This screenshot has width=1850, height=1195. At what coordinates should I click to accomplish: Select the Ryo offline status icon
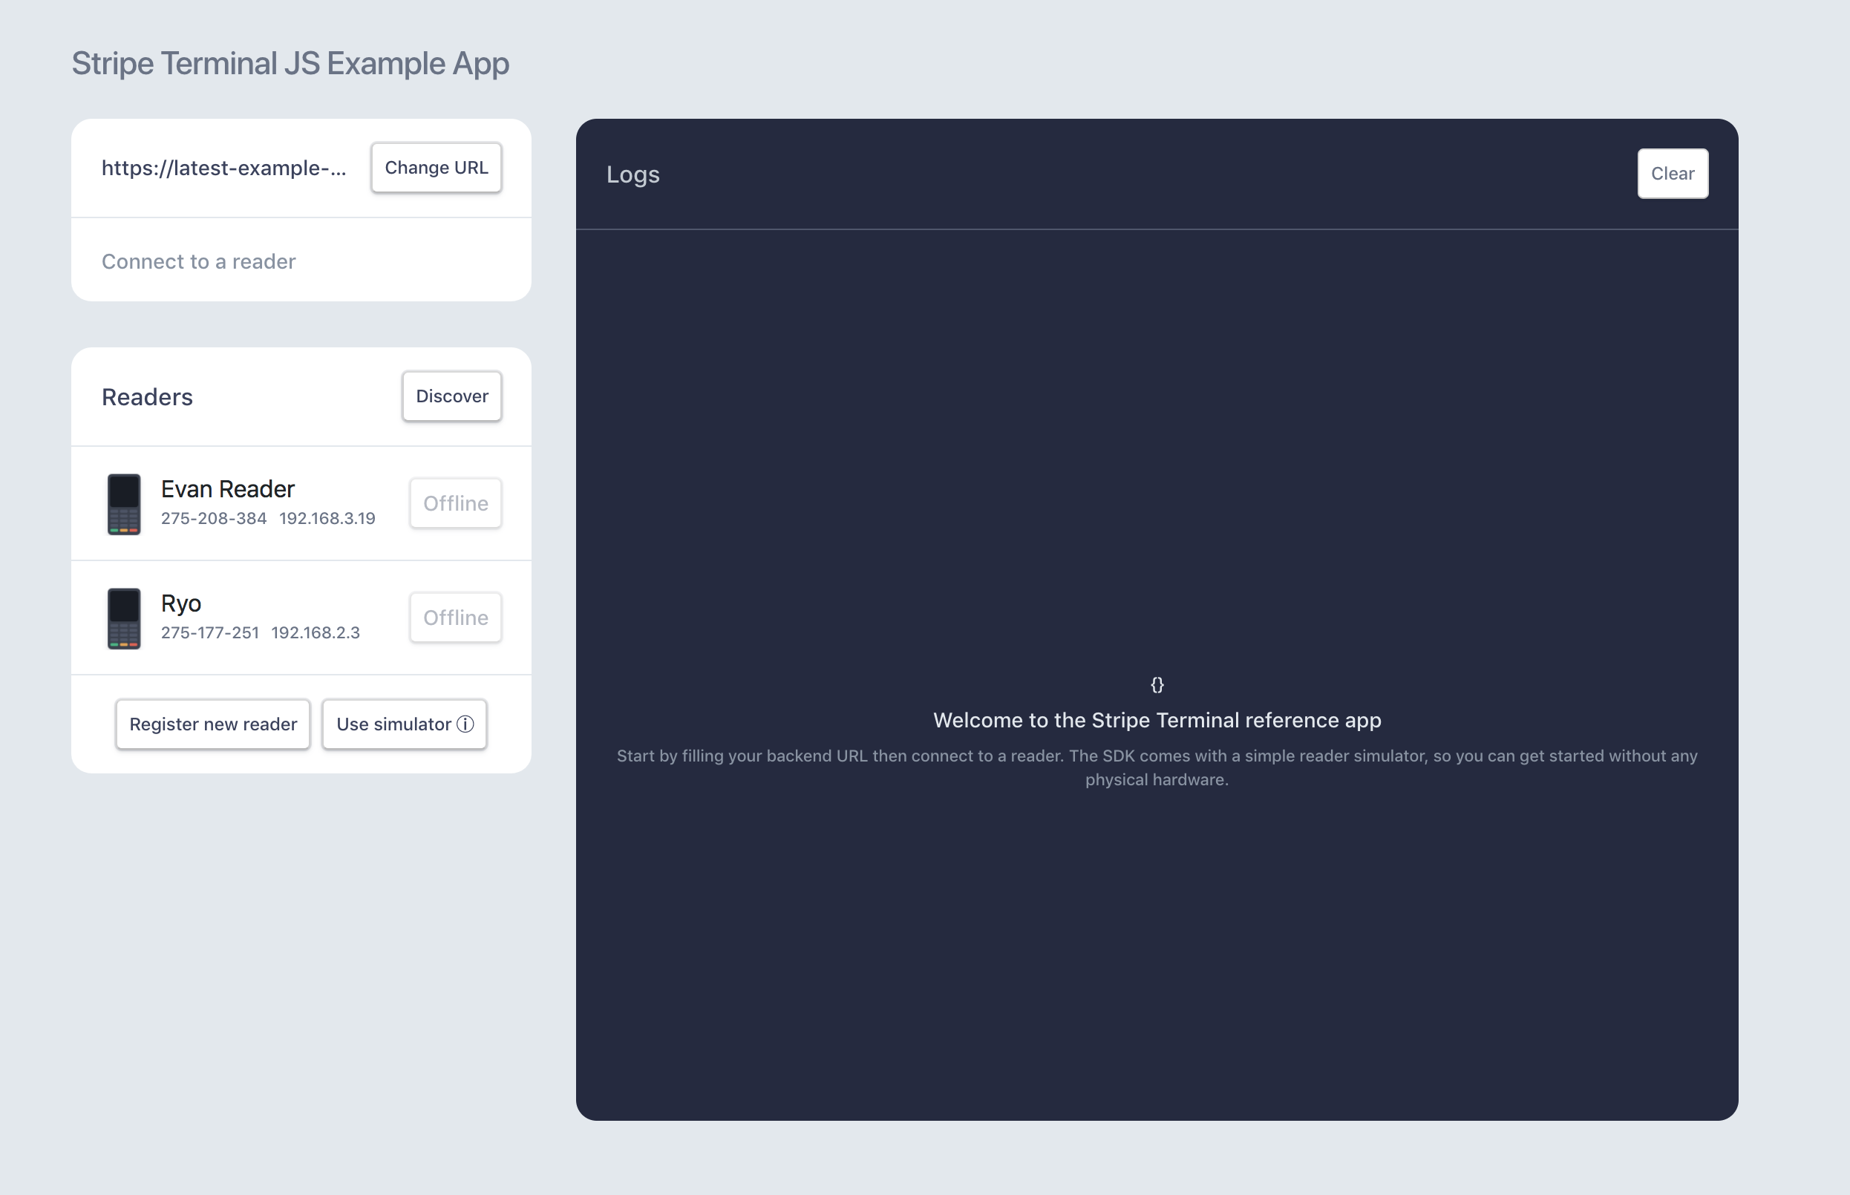(456, 616)
